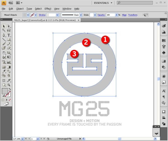Select the Pencil tool
Screen dimensions: 168x141
9,44
